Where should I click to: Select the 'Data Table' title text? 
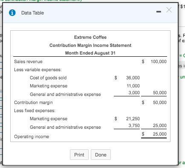pyautogui.click(x=32, y=13)
